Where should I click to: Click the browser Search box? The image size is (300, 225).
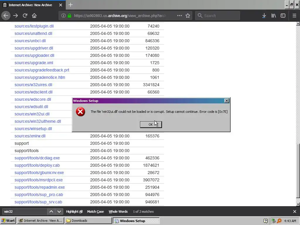(x=218, y=16)
